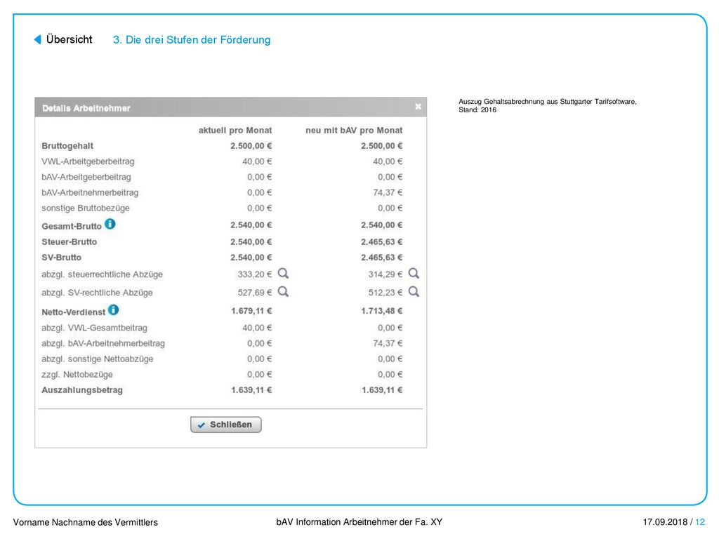Click the Bruttogehalt row label

click(x=67, y=146)
